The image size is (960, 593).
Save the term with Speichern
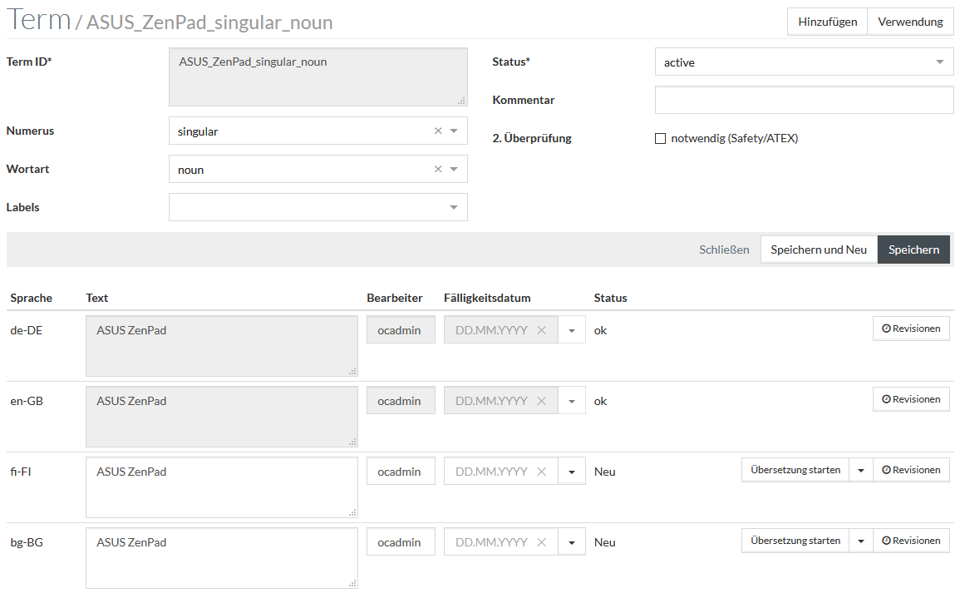click(x=913, y=250)
